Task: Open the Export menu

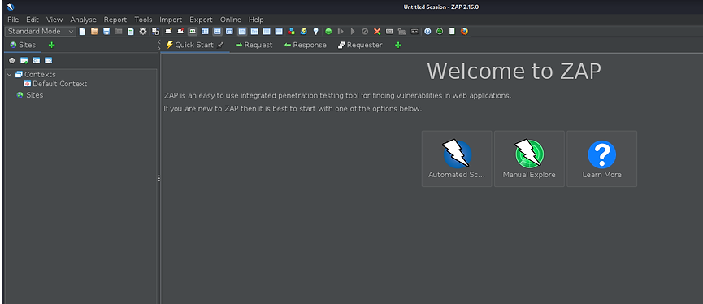Action: click(x=201, y=20)
